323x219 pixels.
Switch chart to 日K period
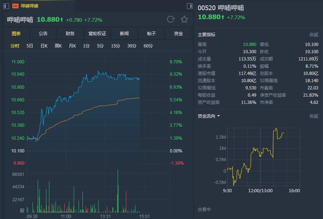coord(44,46)
